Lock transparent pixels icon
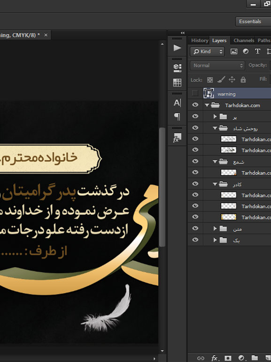This screenshot has height=362, width=271. coord(210,80)
